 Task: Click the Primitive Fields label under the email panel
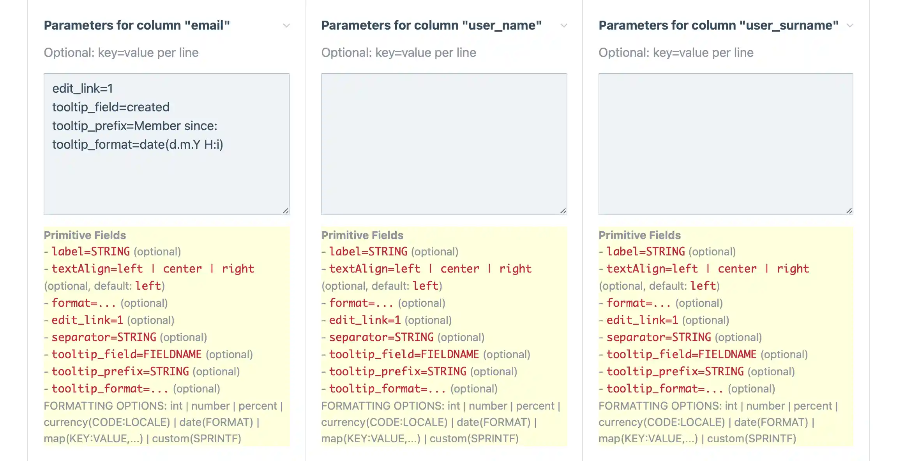coord(85,235)
